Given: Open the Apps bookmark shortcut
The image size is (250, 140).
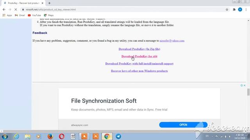Looking at the screenshot, I should [7, 15].
